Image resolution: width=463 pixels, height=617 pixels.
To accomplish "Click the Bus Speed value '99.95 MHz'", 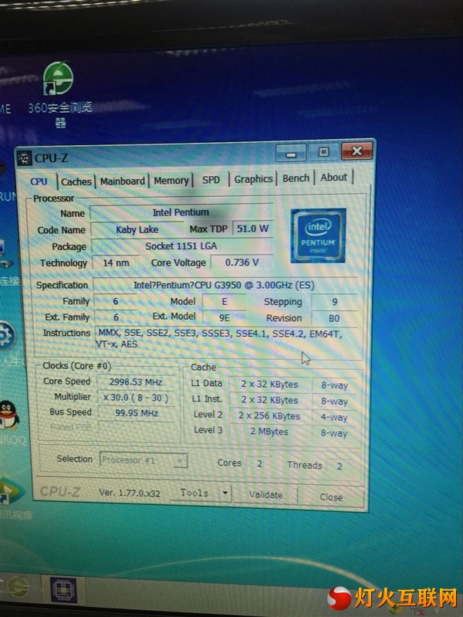I will (x=137, y=413).
